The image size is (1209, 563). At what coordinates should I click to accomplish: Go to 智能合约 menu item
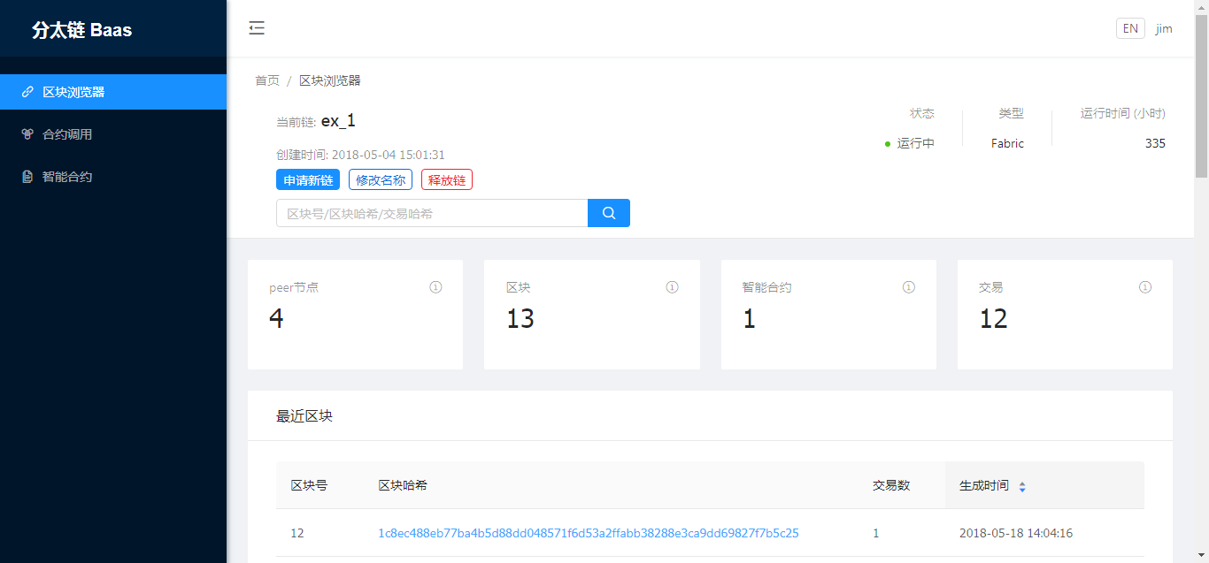coord(67,177)
